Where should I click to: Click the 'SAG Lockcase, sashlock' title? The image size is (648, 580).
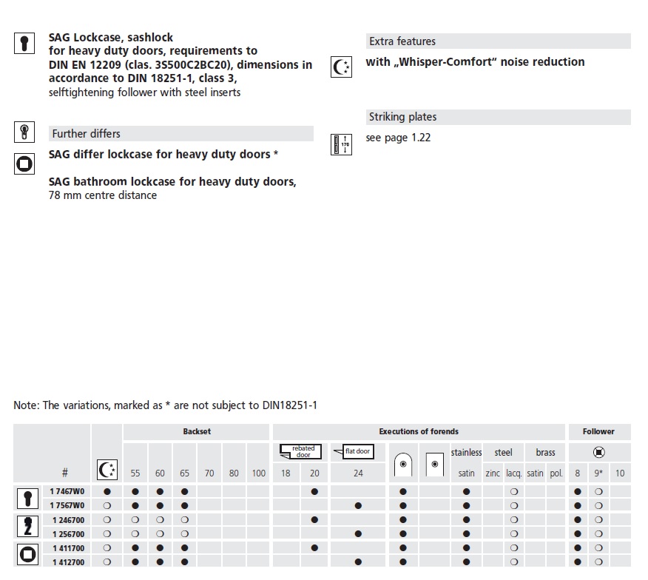point(111,37)
